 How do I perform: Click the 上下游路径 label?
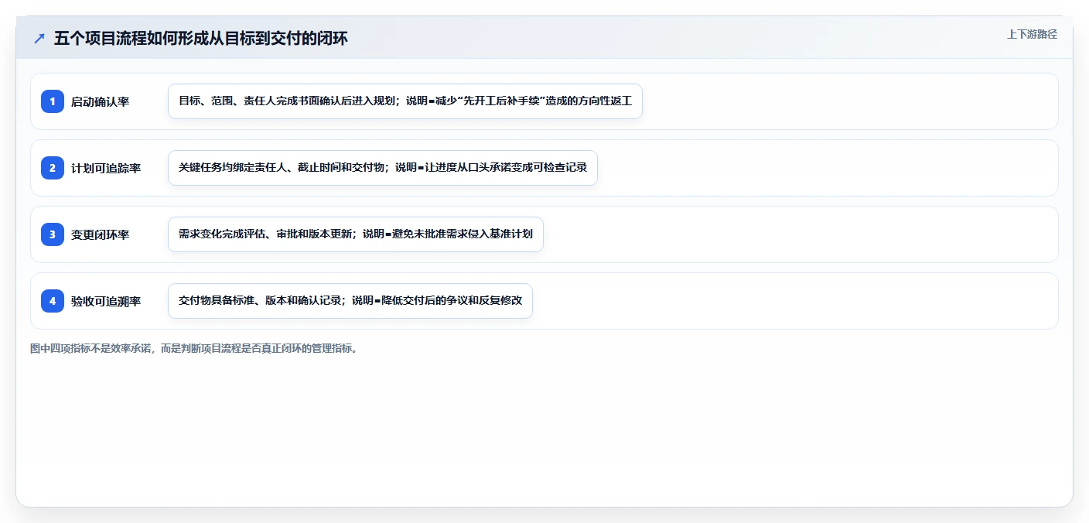click(x=1032, y=34)
